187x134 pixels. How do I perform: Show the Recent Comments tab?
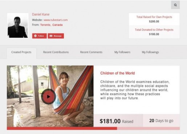(91, 52)
